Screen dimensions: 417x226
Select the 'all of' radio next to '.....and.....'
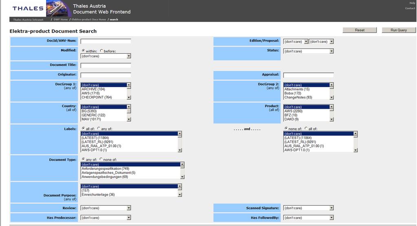306,128
